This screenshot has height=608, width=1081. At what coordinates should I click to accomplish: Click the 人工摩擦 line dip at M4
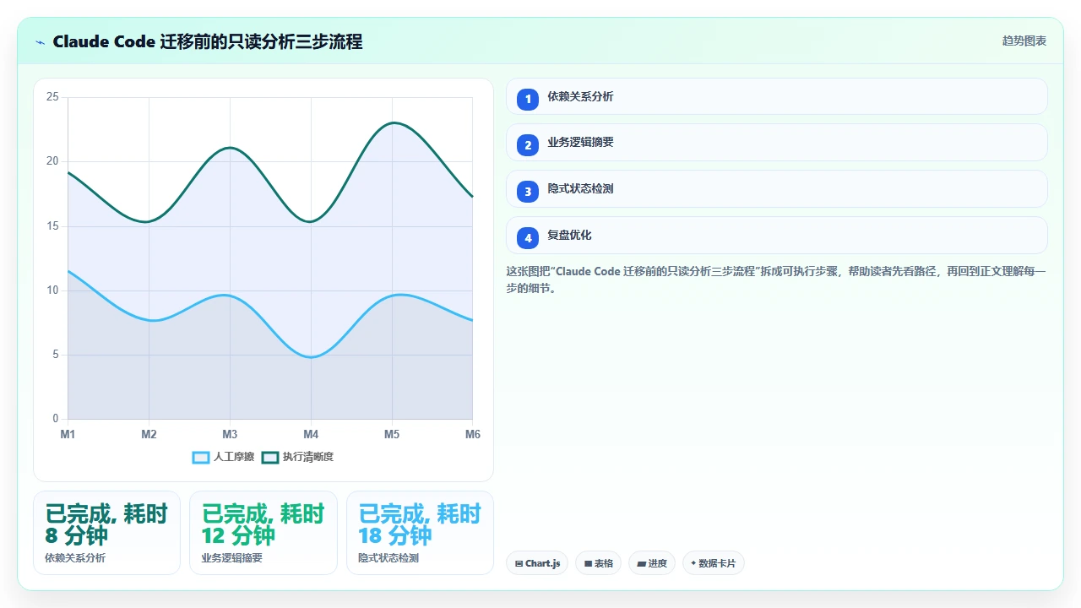311,357
